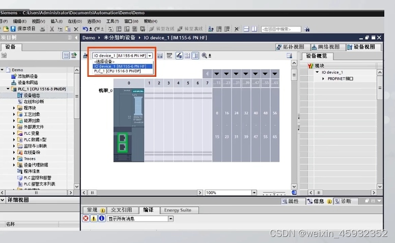The width and height of the screenshot is (395, 243).
Task: Select 设备和网络 in project tree
Action: (24, 82)
